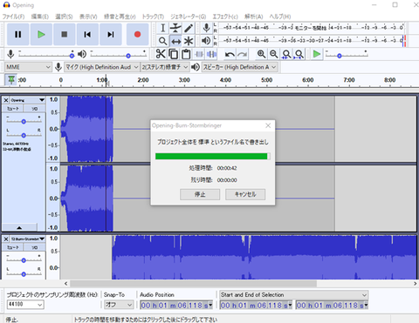This screenshot has width=419, height=323.
Task: Open the ヘルプ(H) menu
Action: tap(280, 17)
